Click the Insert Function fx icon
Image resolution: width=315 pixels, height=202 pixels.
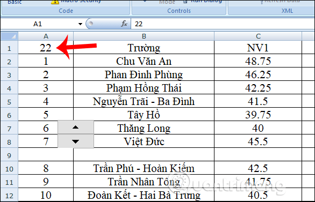tap(124, 24)
